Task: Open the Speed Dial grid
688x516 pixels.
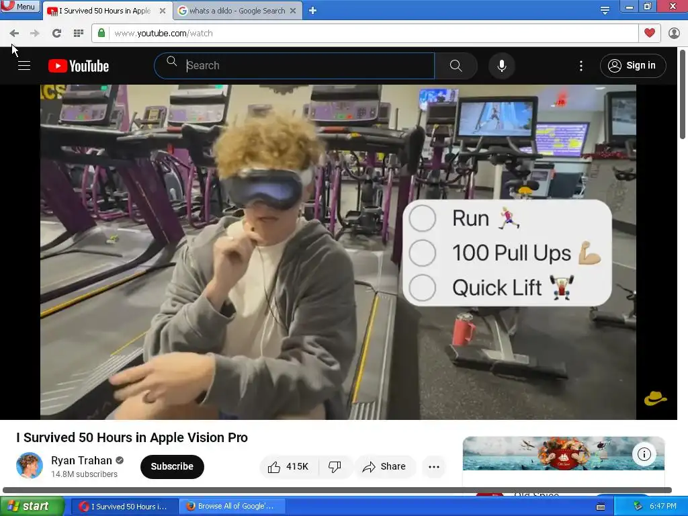Action: (79, 34)
